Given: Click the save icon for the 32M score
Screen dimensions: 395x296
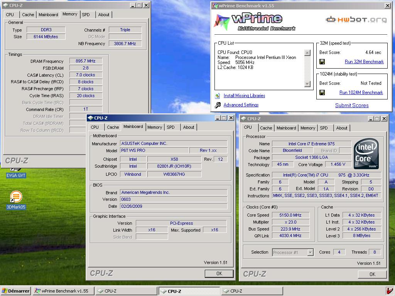Looking at the screenshot, I should click(x=322, y=62).
